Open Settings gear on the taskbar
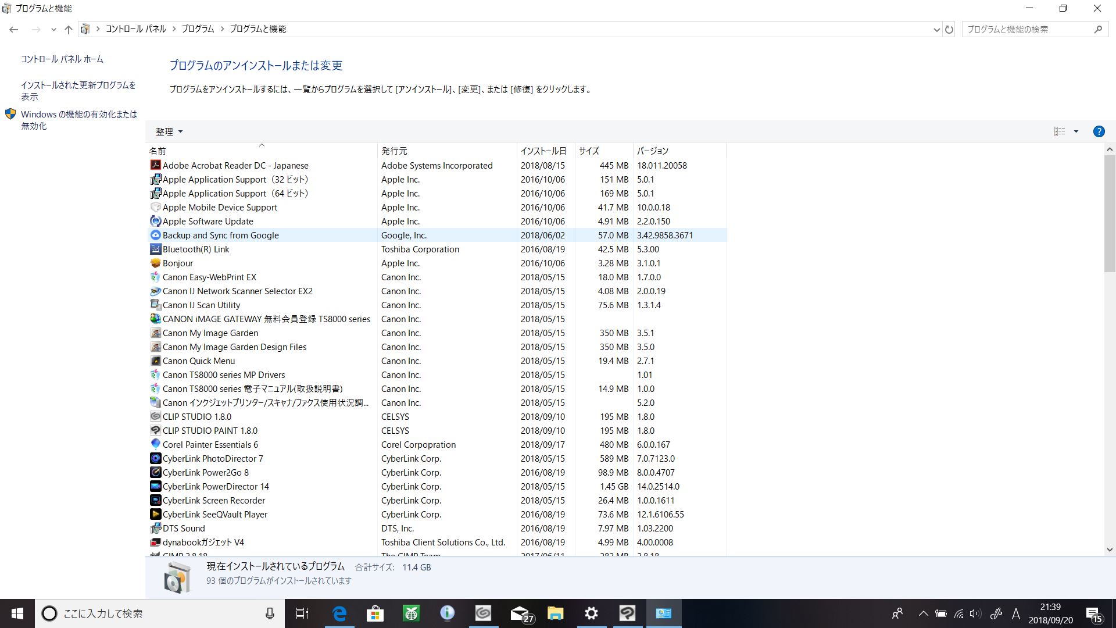This screenshot has width=1116, height=628. [591, 613]
